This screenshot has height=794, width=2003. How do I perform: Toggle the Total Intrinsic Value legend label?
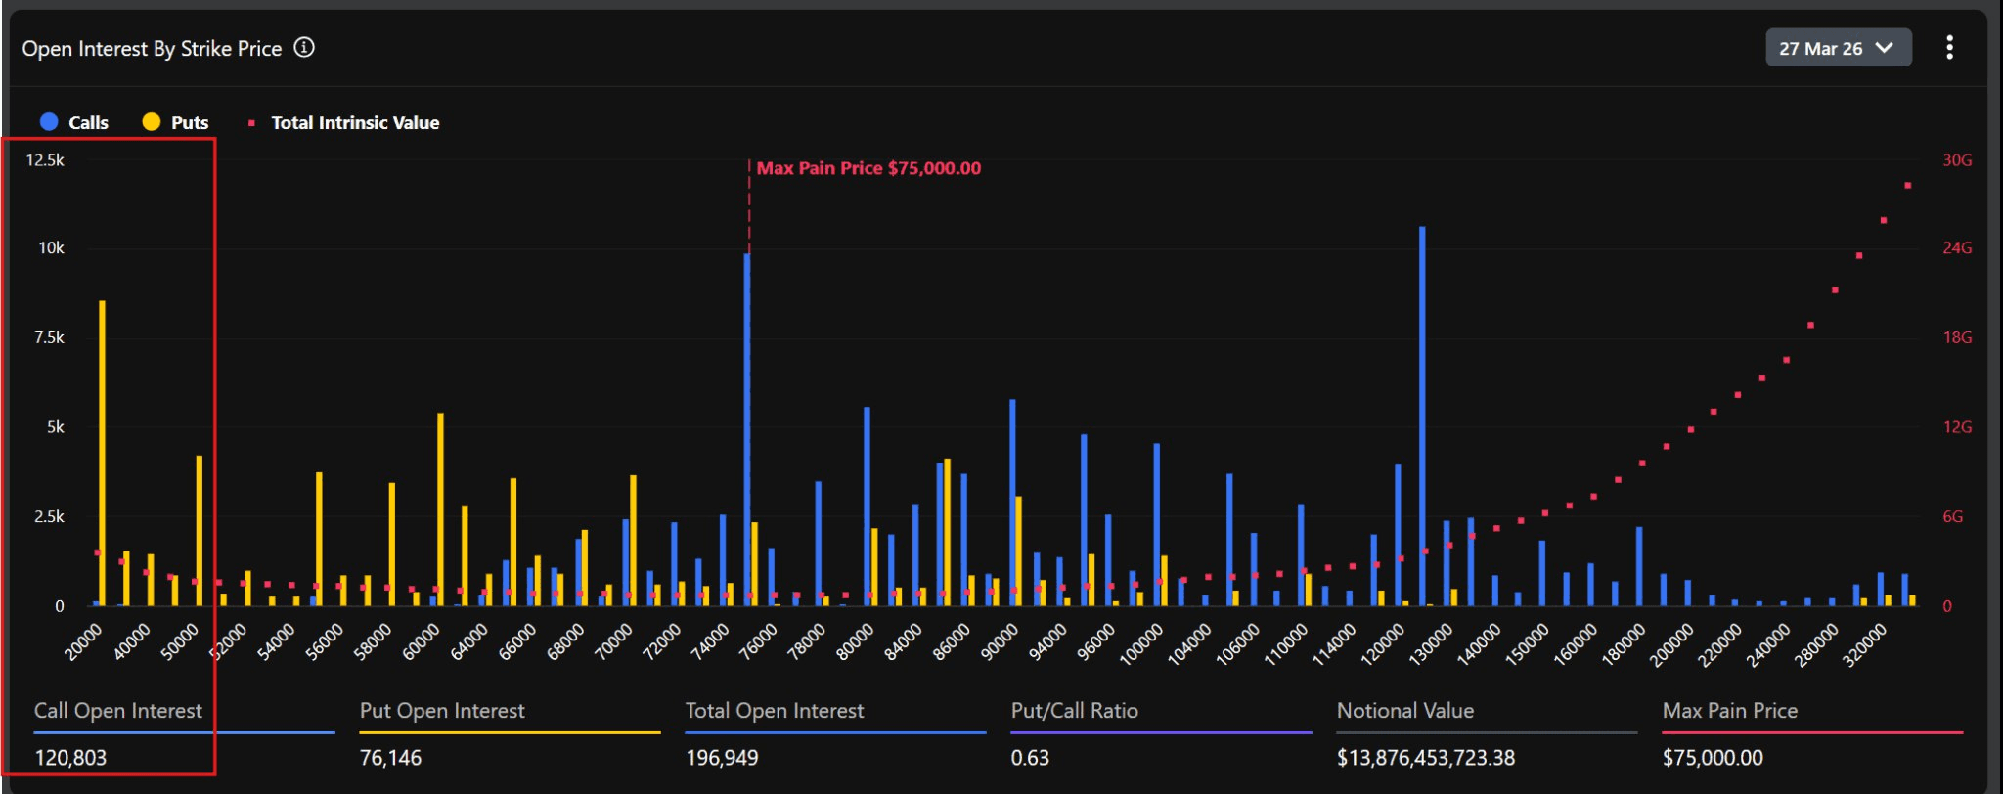[355, 122]
